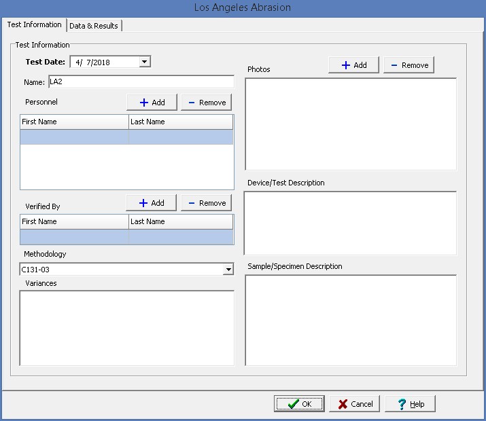The width and height of the screenshot is (486, 421).
Task: Click the Sample/Specimen Description area
Action: click(350, 320)
